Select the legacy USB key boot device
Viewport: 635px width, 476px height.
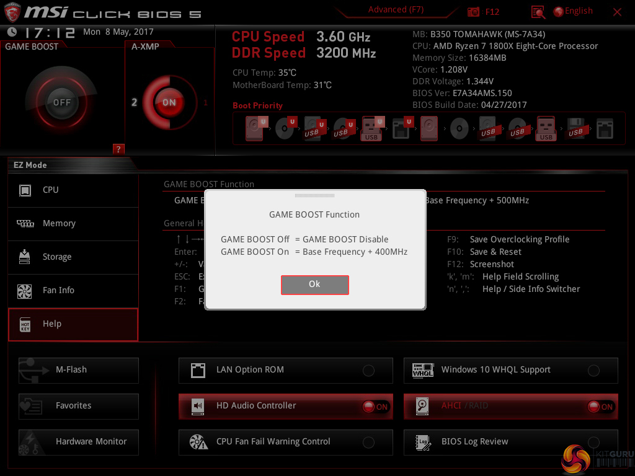(x=546, y=128)
